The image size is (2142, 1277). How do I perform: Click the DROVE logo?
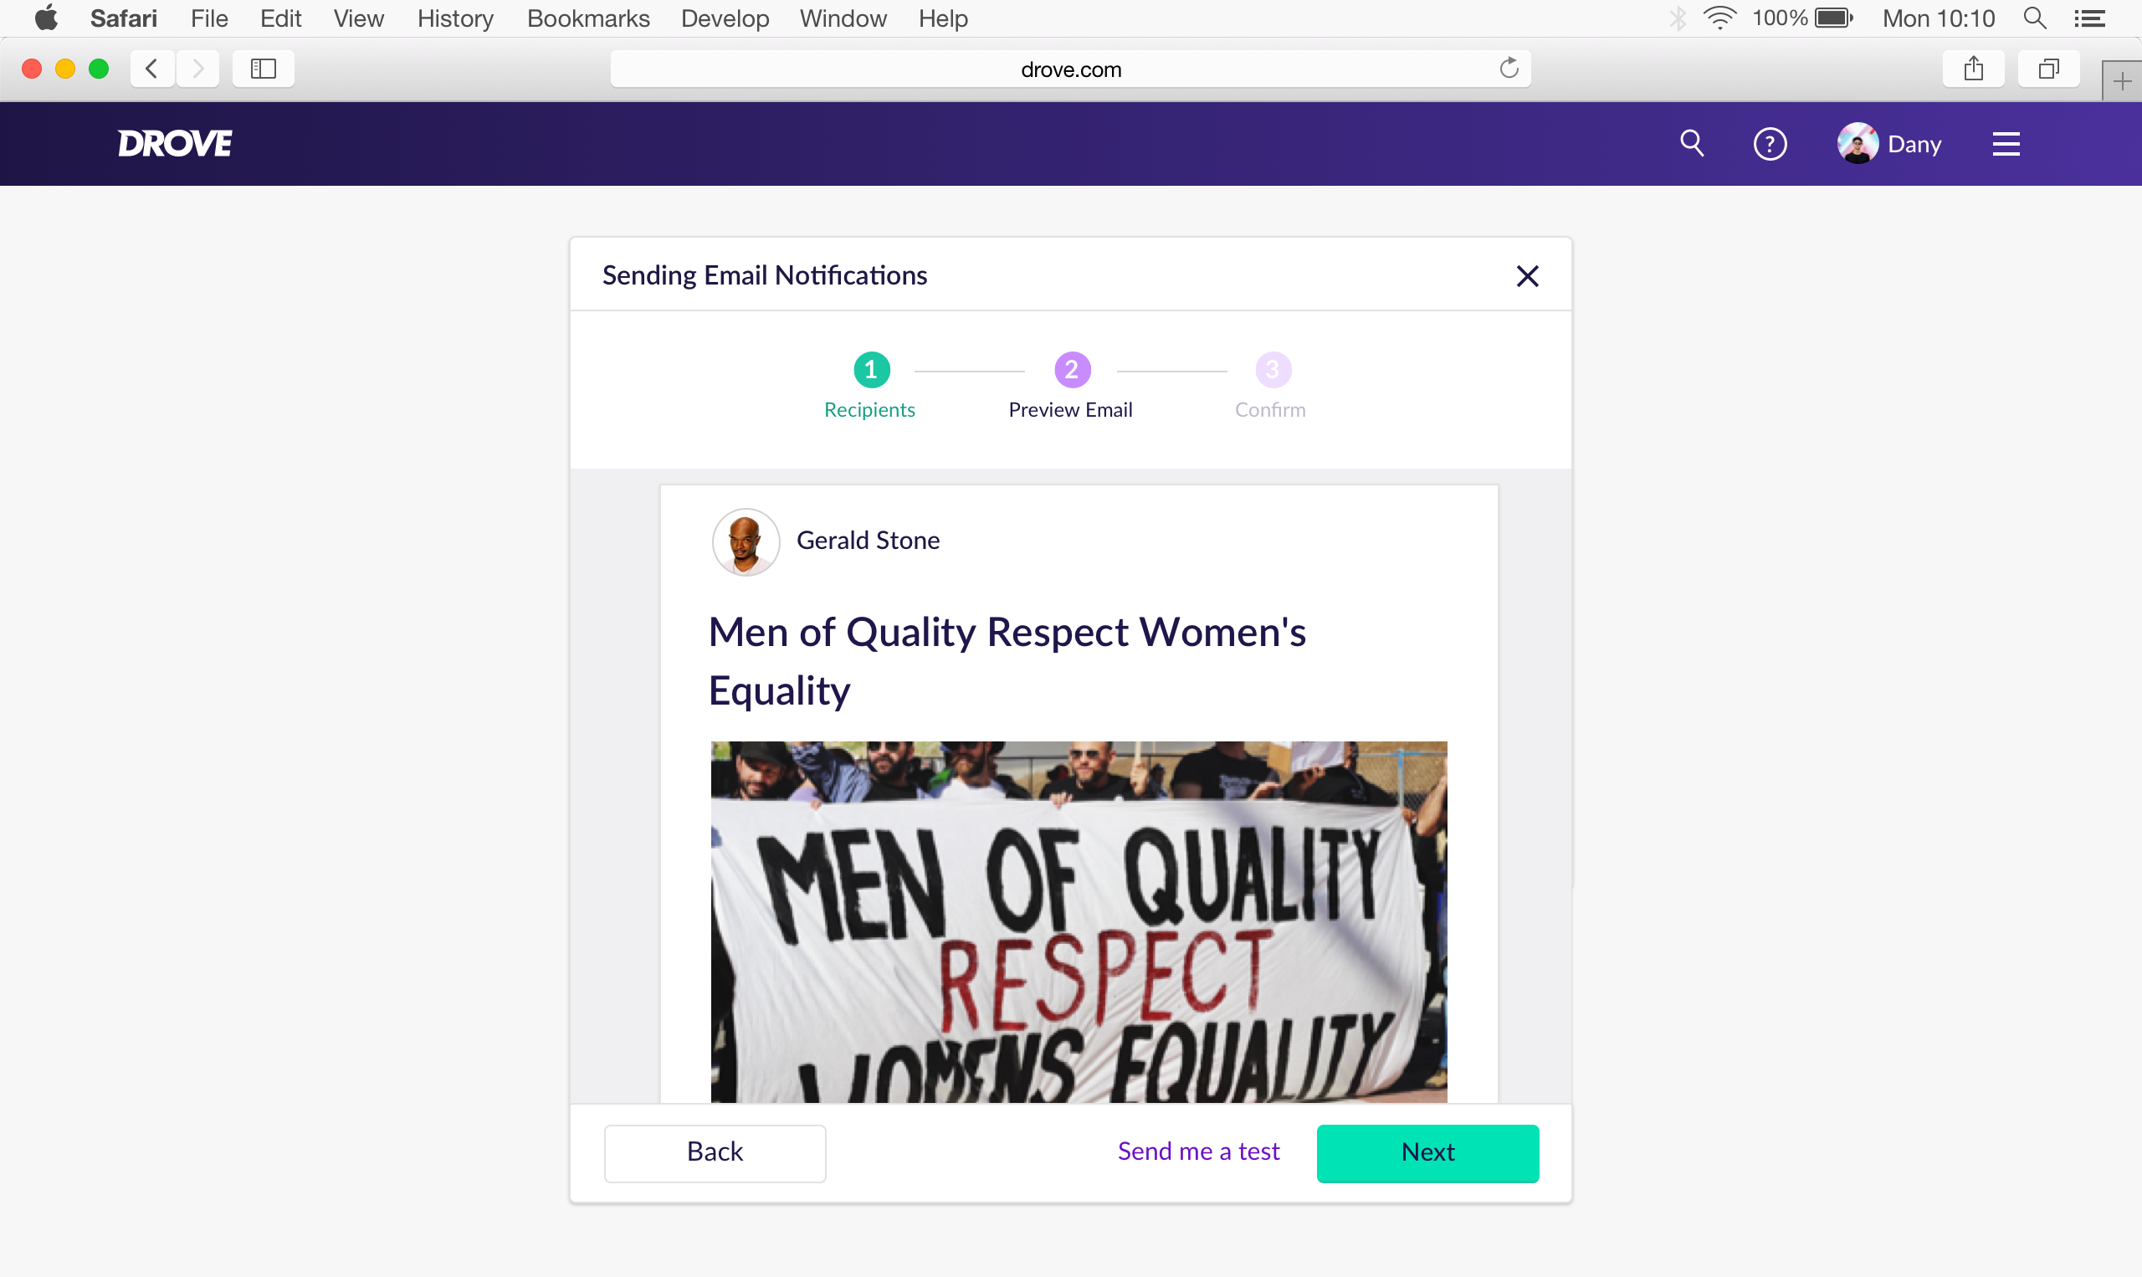point(175,144)
